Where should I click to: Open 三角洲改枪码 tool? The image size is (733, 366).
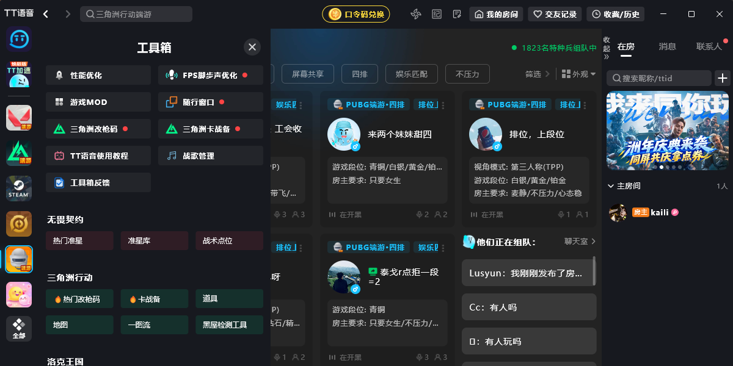tap(98, 129)
